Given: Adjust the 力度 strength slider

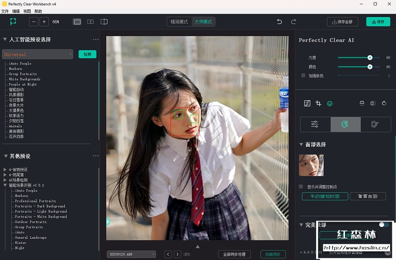Looking at the screenshot, I should tap(370, 57).
